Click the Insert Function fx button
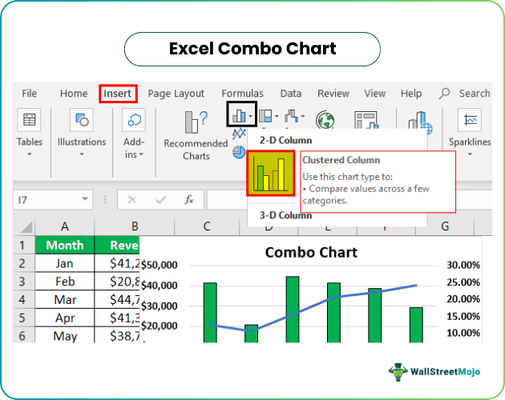505x400 pixels. pos(189,200)
